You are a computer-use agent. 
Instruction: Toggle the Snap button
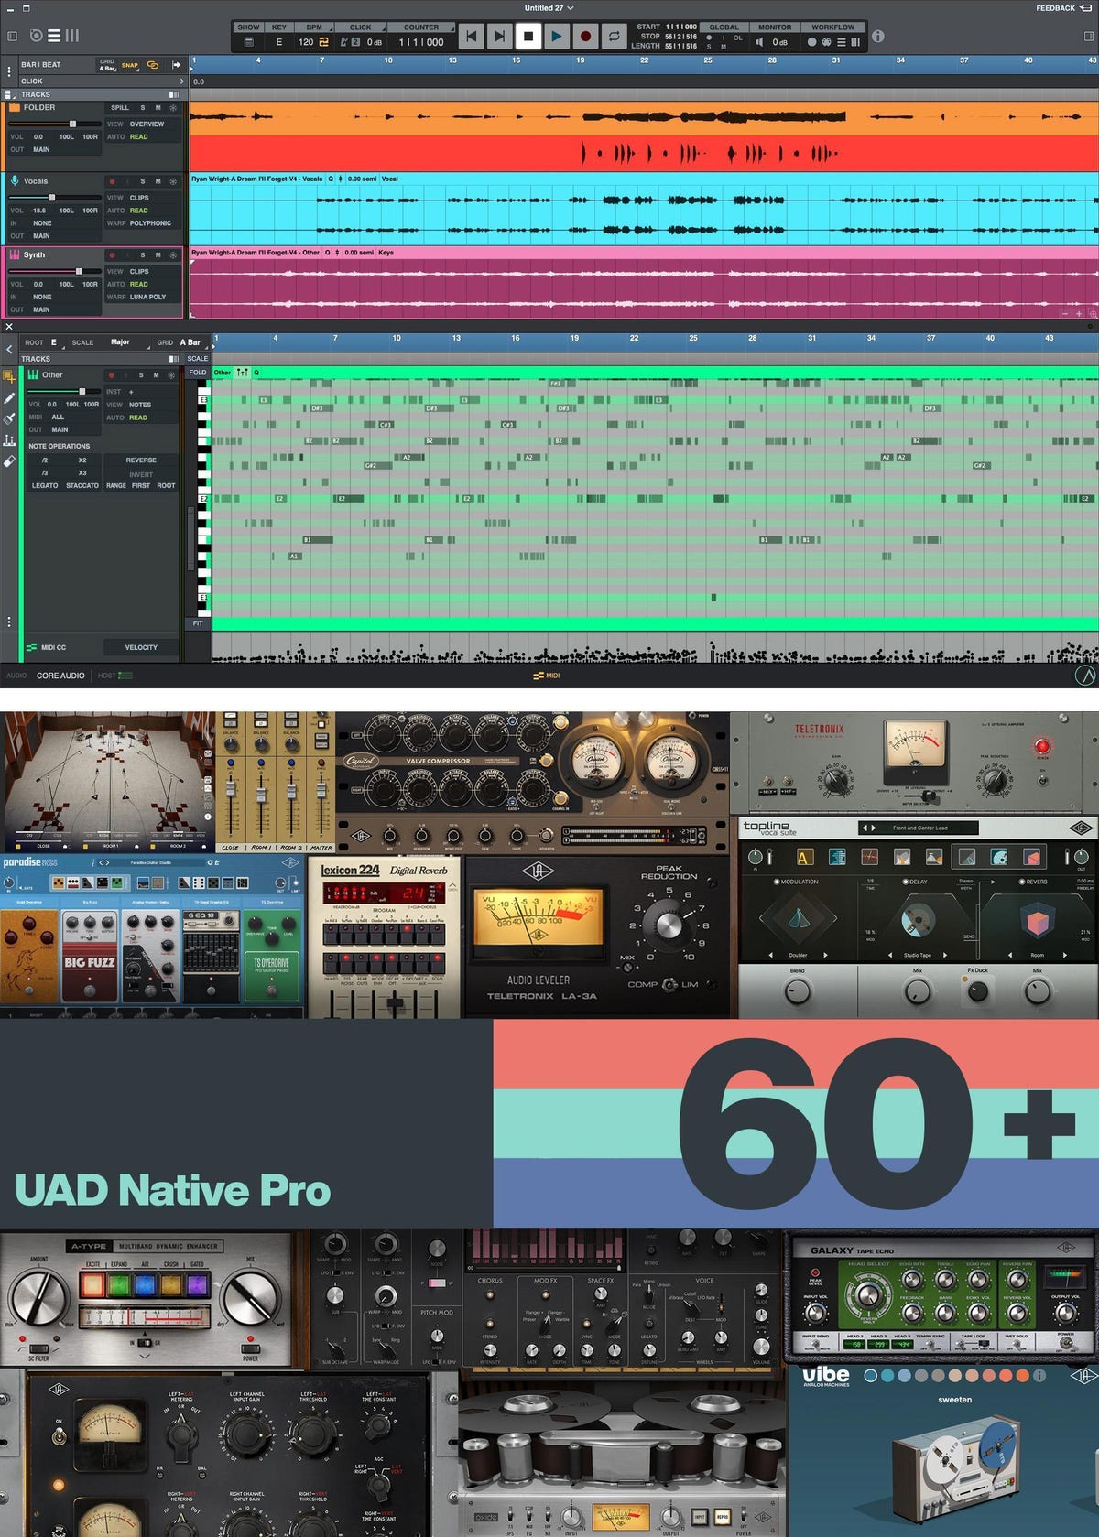pyautogui.click(x=130, y=65)
